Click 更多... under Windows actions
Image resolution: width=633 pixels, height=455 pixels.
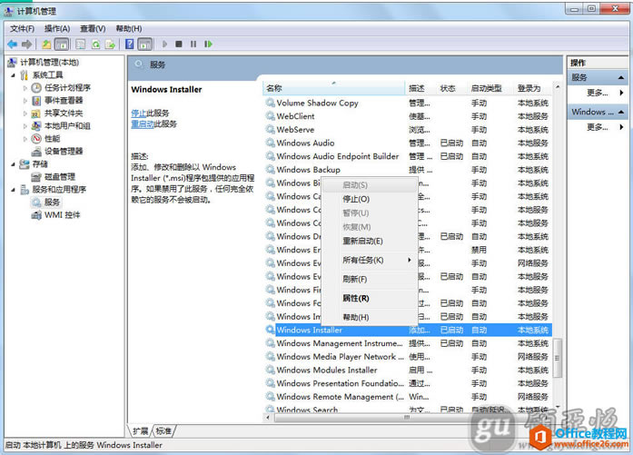[598, 127]
